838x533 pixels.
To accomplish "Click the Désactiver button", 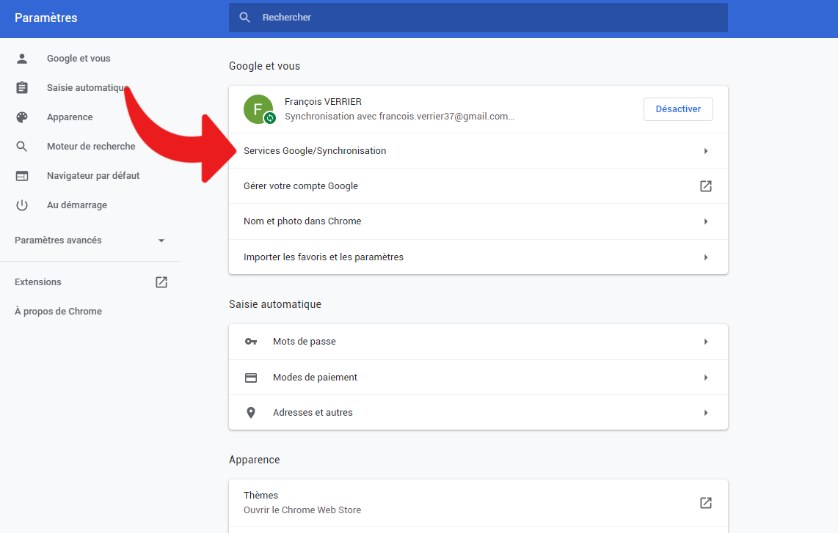I will pyautogui.click(x=677, y=109).
